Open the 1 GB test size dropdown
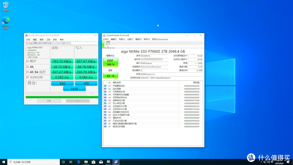The height and width of the screenshot is (165, 293). tap(68, 43)
